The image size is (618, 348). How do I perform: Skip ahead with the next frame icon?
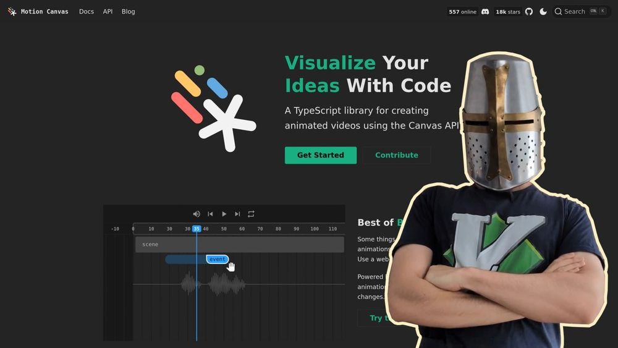237,214
